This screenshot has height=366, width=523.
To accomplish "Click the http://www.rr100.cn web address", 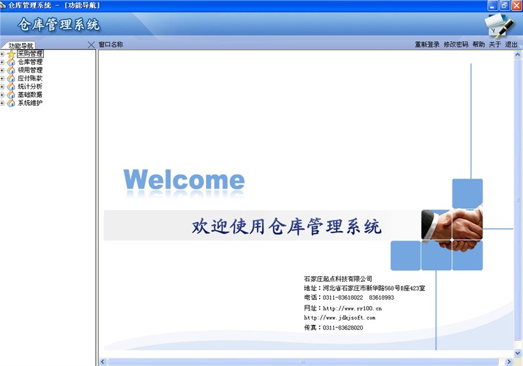I will 352,309.
